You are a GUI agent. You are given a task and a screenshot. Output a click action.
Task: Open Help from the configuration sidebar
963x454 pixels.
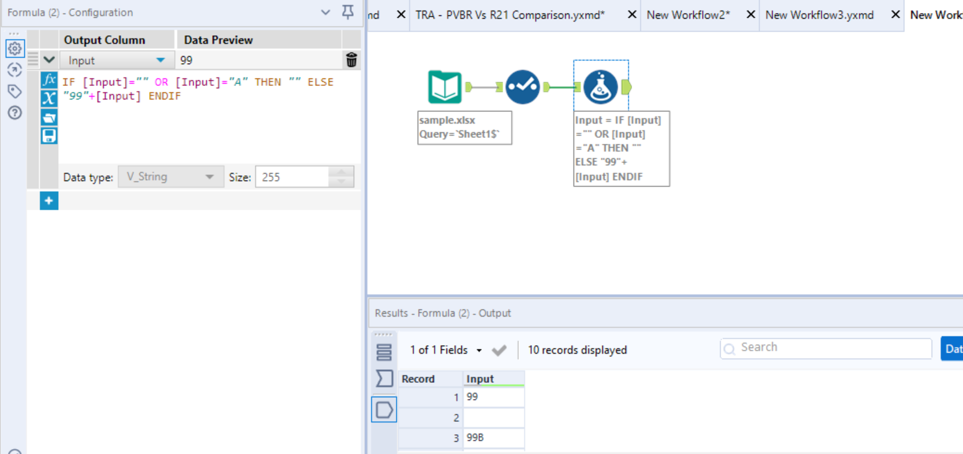[x=15, y=113]
